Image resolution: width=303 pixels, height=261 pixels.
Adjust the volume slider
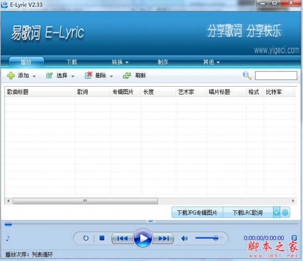point(209,238)
